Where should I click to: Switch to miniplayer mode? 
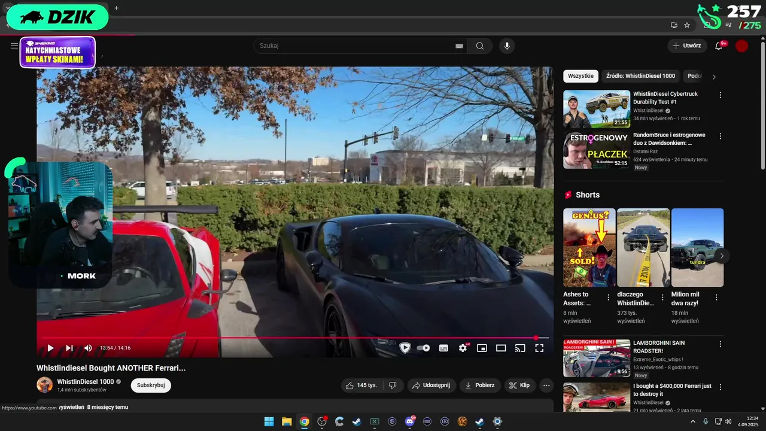(x=482, y=348)
